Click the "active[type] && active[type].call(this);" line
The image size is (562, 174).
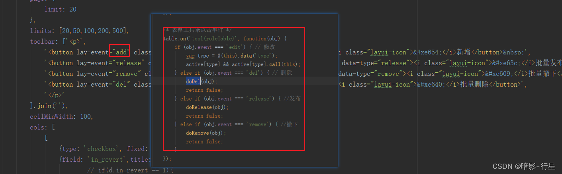coord(243,64)
